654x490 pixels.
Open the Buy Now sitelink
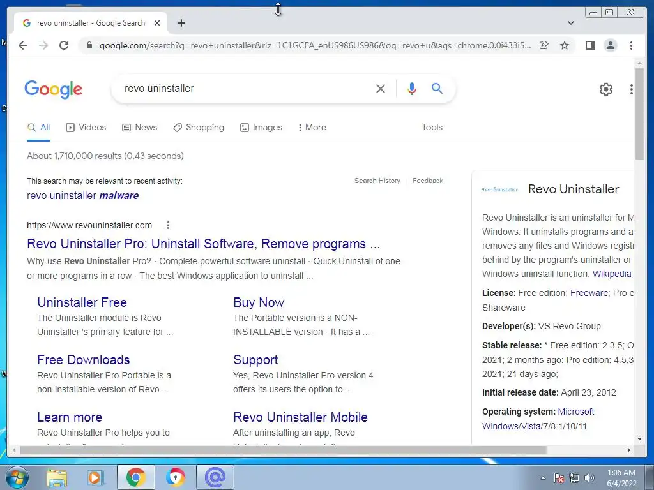(259, 302)
